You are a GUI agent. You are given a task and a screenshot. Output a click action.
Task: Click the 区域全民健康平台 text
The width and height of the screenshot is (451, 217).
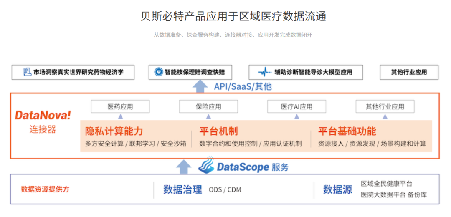click(387, 183)
